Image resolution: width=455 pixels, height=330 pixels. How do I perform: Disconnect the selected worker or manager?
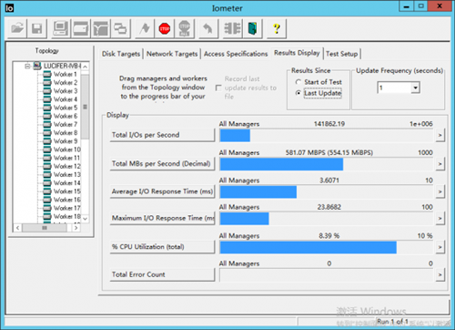[x=232, y=29]
